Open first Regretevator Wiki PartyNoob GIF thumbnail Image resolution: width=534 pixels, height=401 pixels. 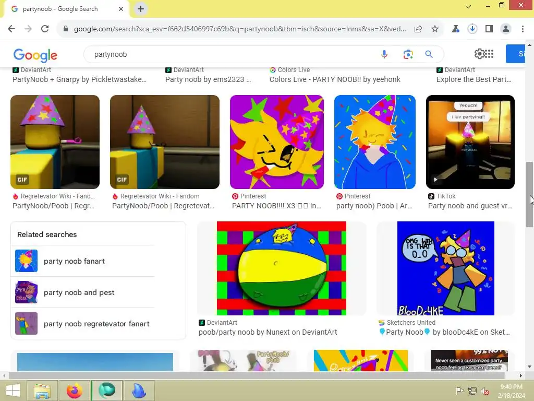[55, 142]
